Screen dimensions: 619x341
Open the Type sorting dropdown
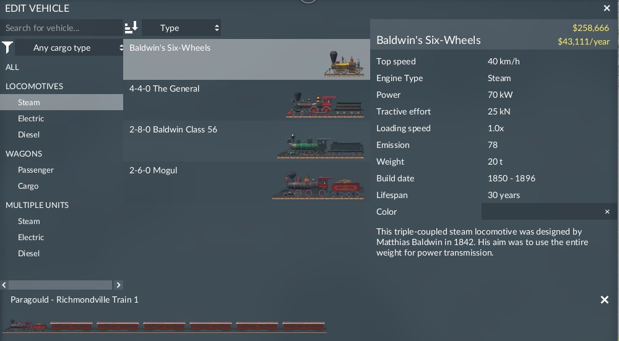(181, 28)
